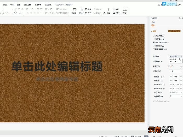Viewport: 183px width, 137px height.
Task: Open the Shapes (形状) gallery
Action: tap(81, 11)
